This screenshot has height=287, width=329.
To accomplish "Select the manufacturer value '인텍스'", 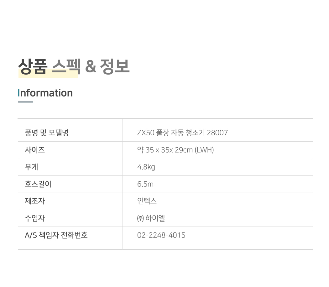I will click(x=147, y=201).
